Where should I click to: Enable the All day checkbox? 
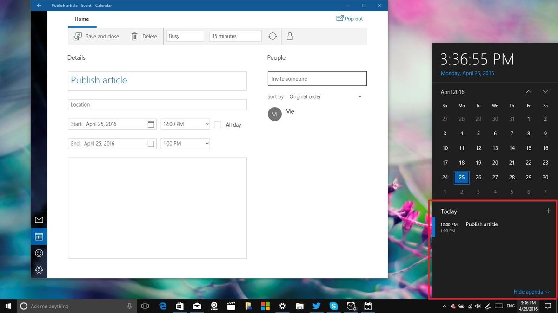(218, 124)
